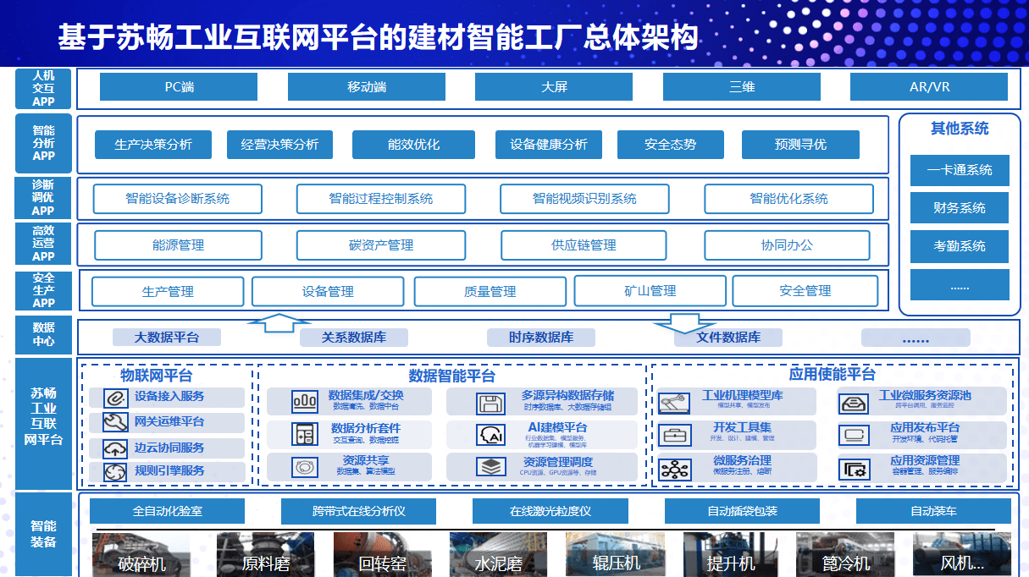Click the 工业机理模型库 robot arm icon
This screenshot has height=577, width=1029.
[674, 403]
